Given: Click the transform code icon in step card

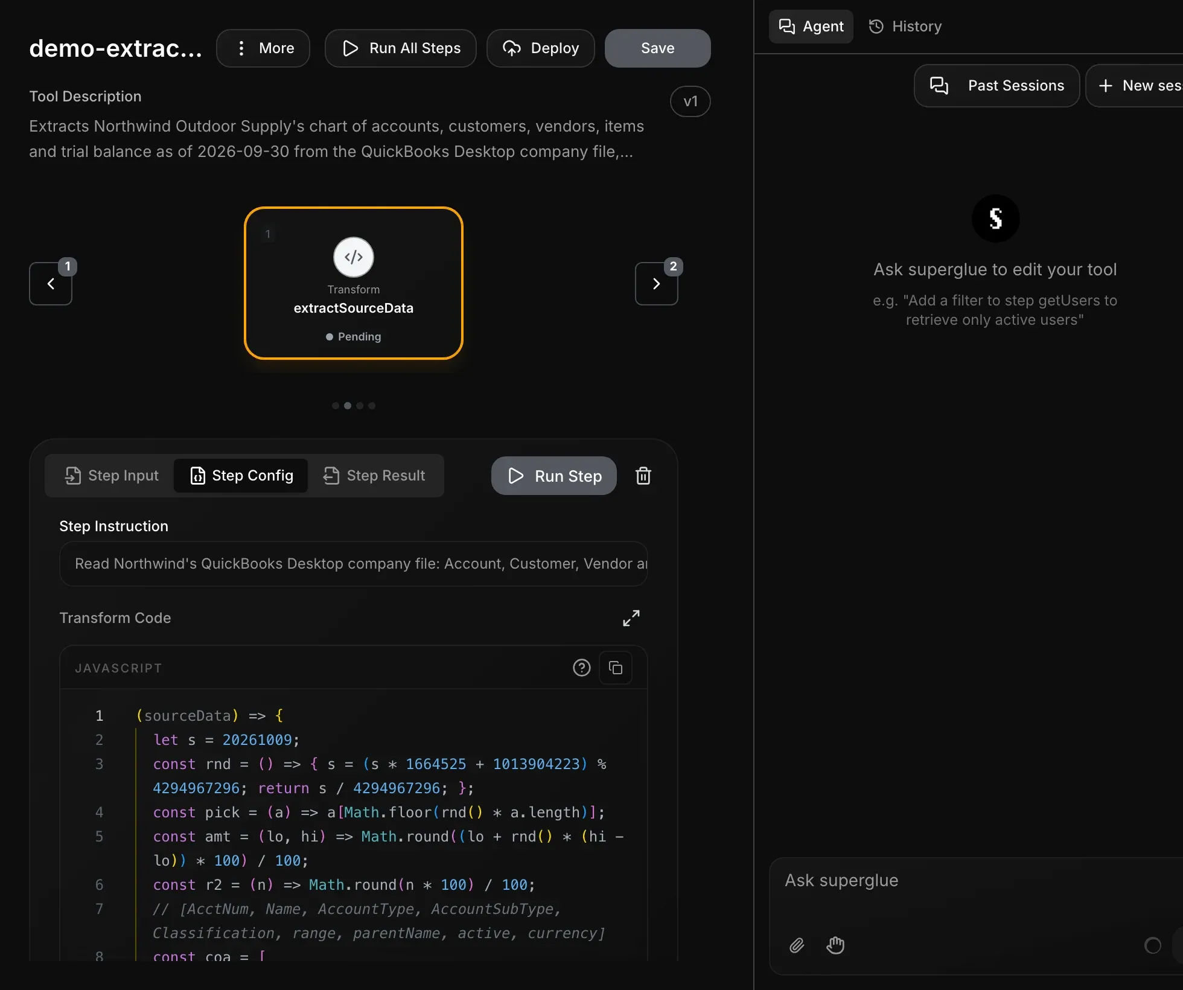Looking at the screenshot, I should pos(354,257).
